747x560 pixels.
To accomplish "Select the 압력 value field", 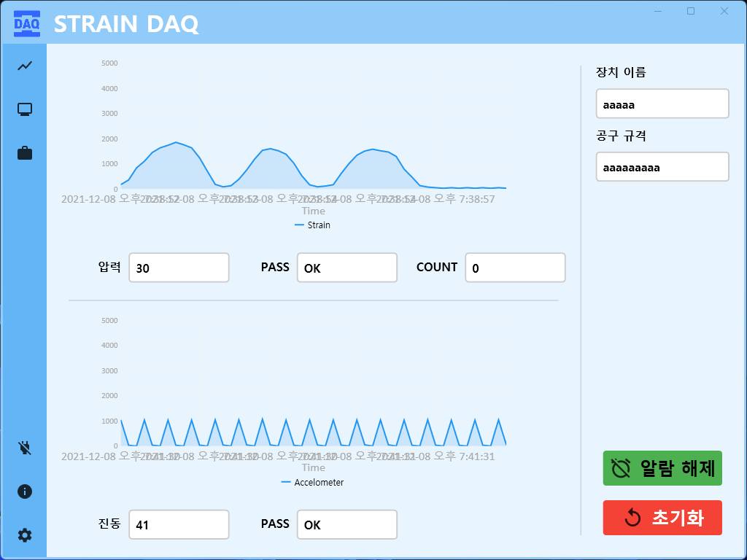I will (x=179, y=268).
